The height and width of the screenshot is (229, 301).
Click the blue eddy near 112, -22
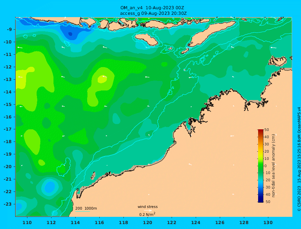click(x=50, y=187)
